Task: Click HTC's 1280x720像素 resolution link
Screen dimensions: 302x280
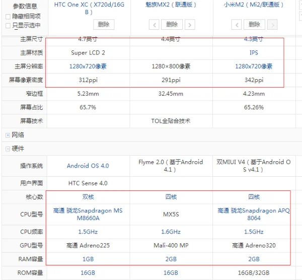Action: click(88, 66)
